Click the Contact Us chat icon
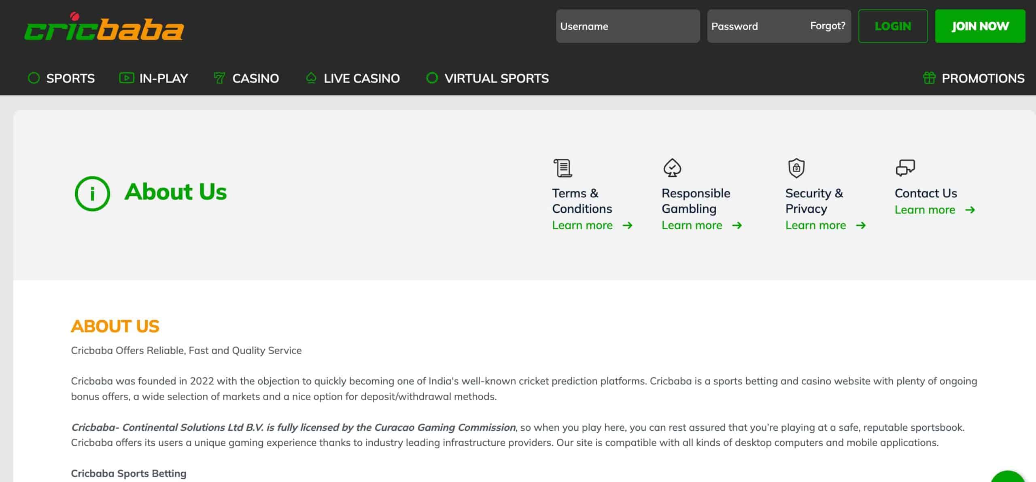This screenshot has height=482, width=1036. point(905,168)
